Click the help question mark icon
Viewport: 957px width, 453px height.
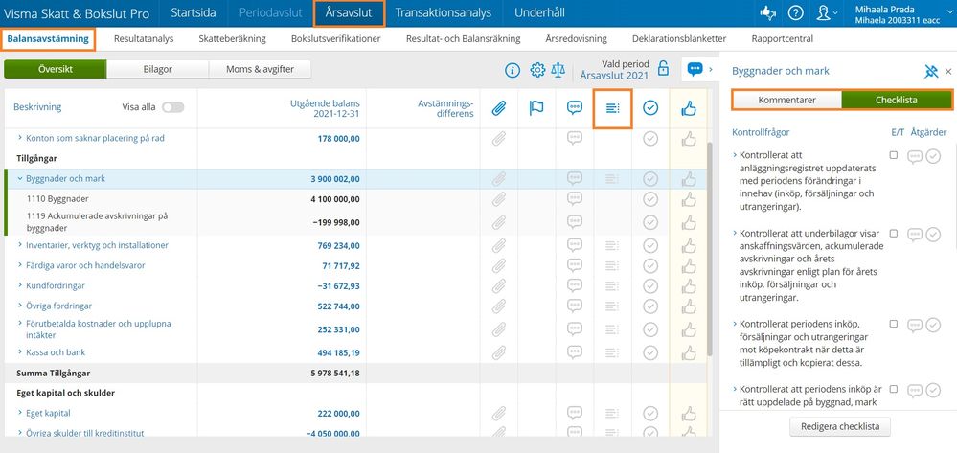tap(795, 12)
